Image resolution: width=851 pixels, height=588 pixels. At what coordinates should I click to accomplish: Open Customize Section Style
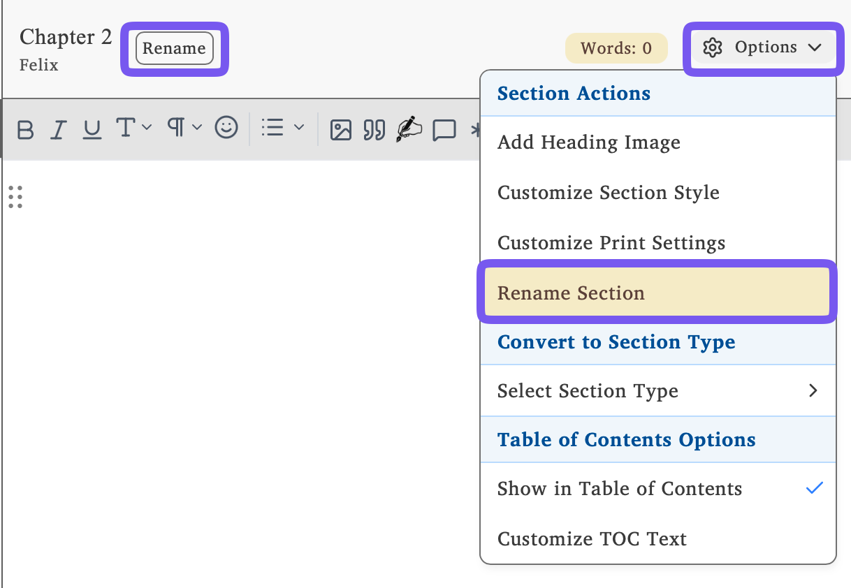(x=608, y=193)
